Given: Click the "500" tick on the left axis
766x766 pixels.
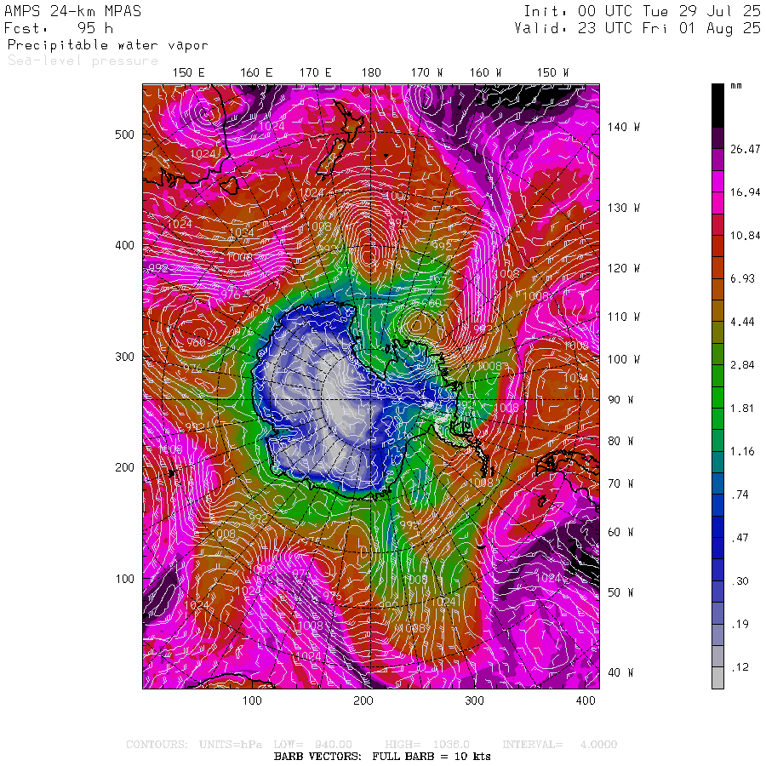Looking at the screenshot, I should (124, 134).
